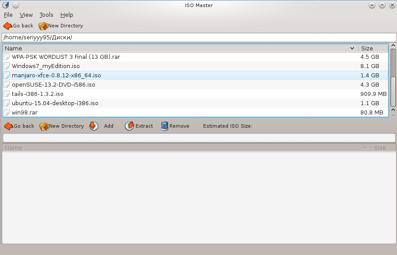Minimize the ISO Master window

coord(372,5)
